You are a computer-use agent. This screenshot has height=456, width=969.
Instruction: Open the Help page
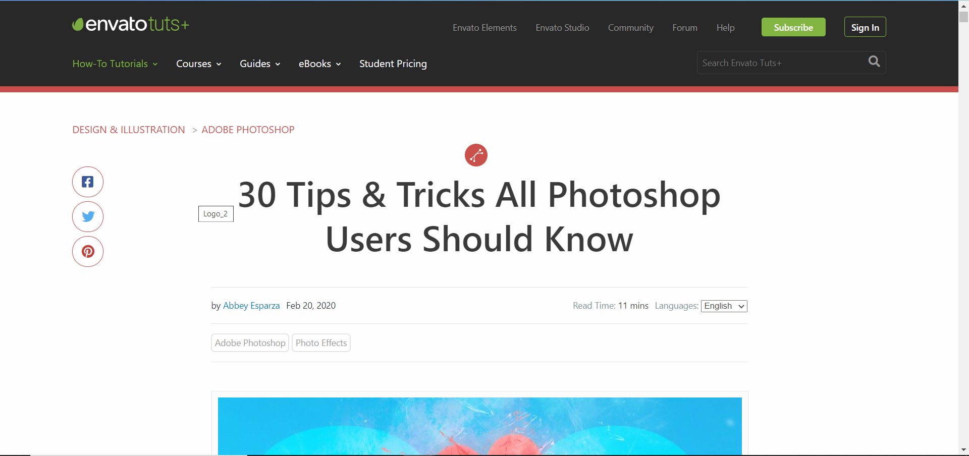726,28
